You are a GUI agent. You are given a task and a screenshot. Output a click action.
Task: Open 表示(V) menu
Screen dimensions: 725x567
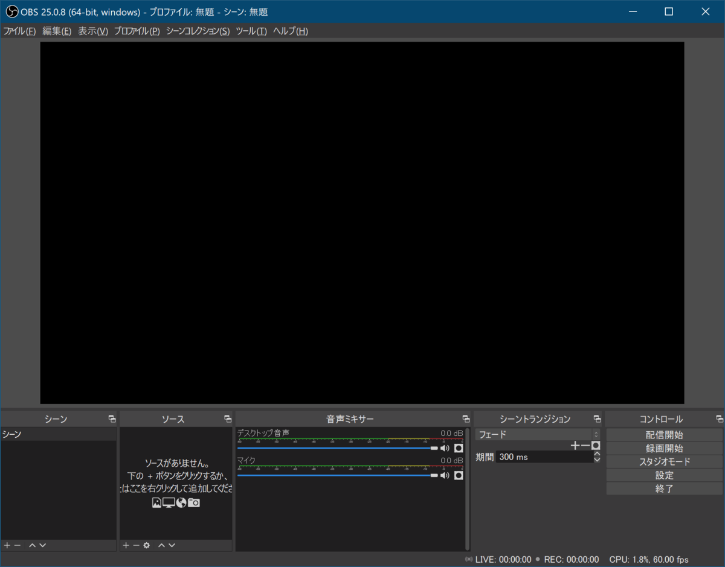click(x=93, y=31)
